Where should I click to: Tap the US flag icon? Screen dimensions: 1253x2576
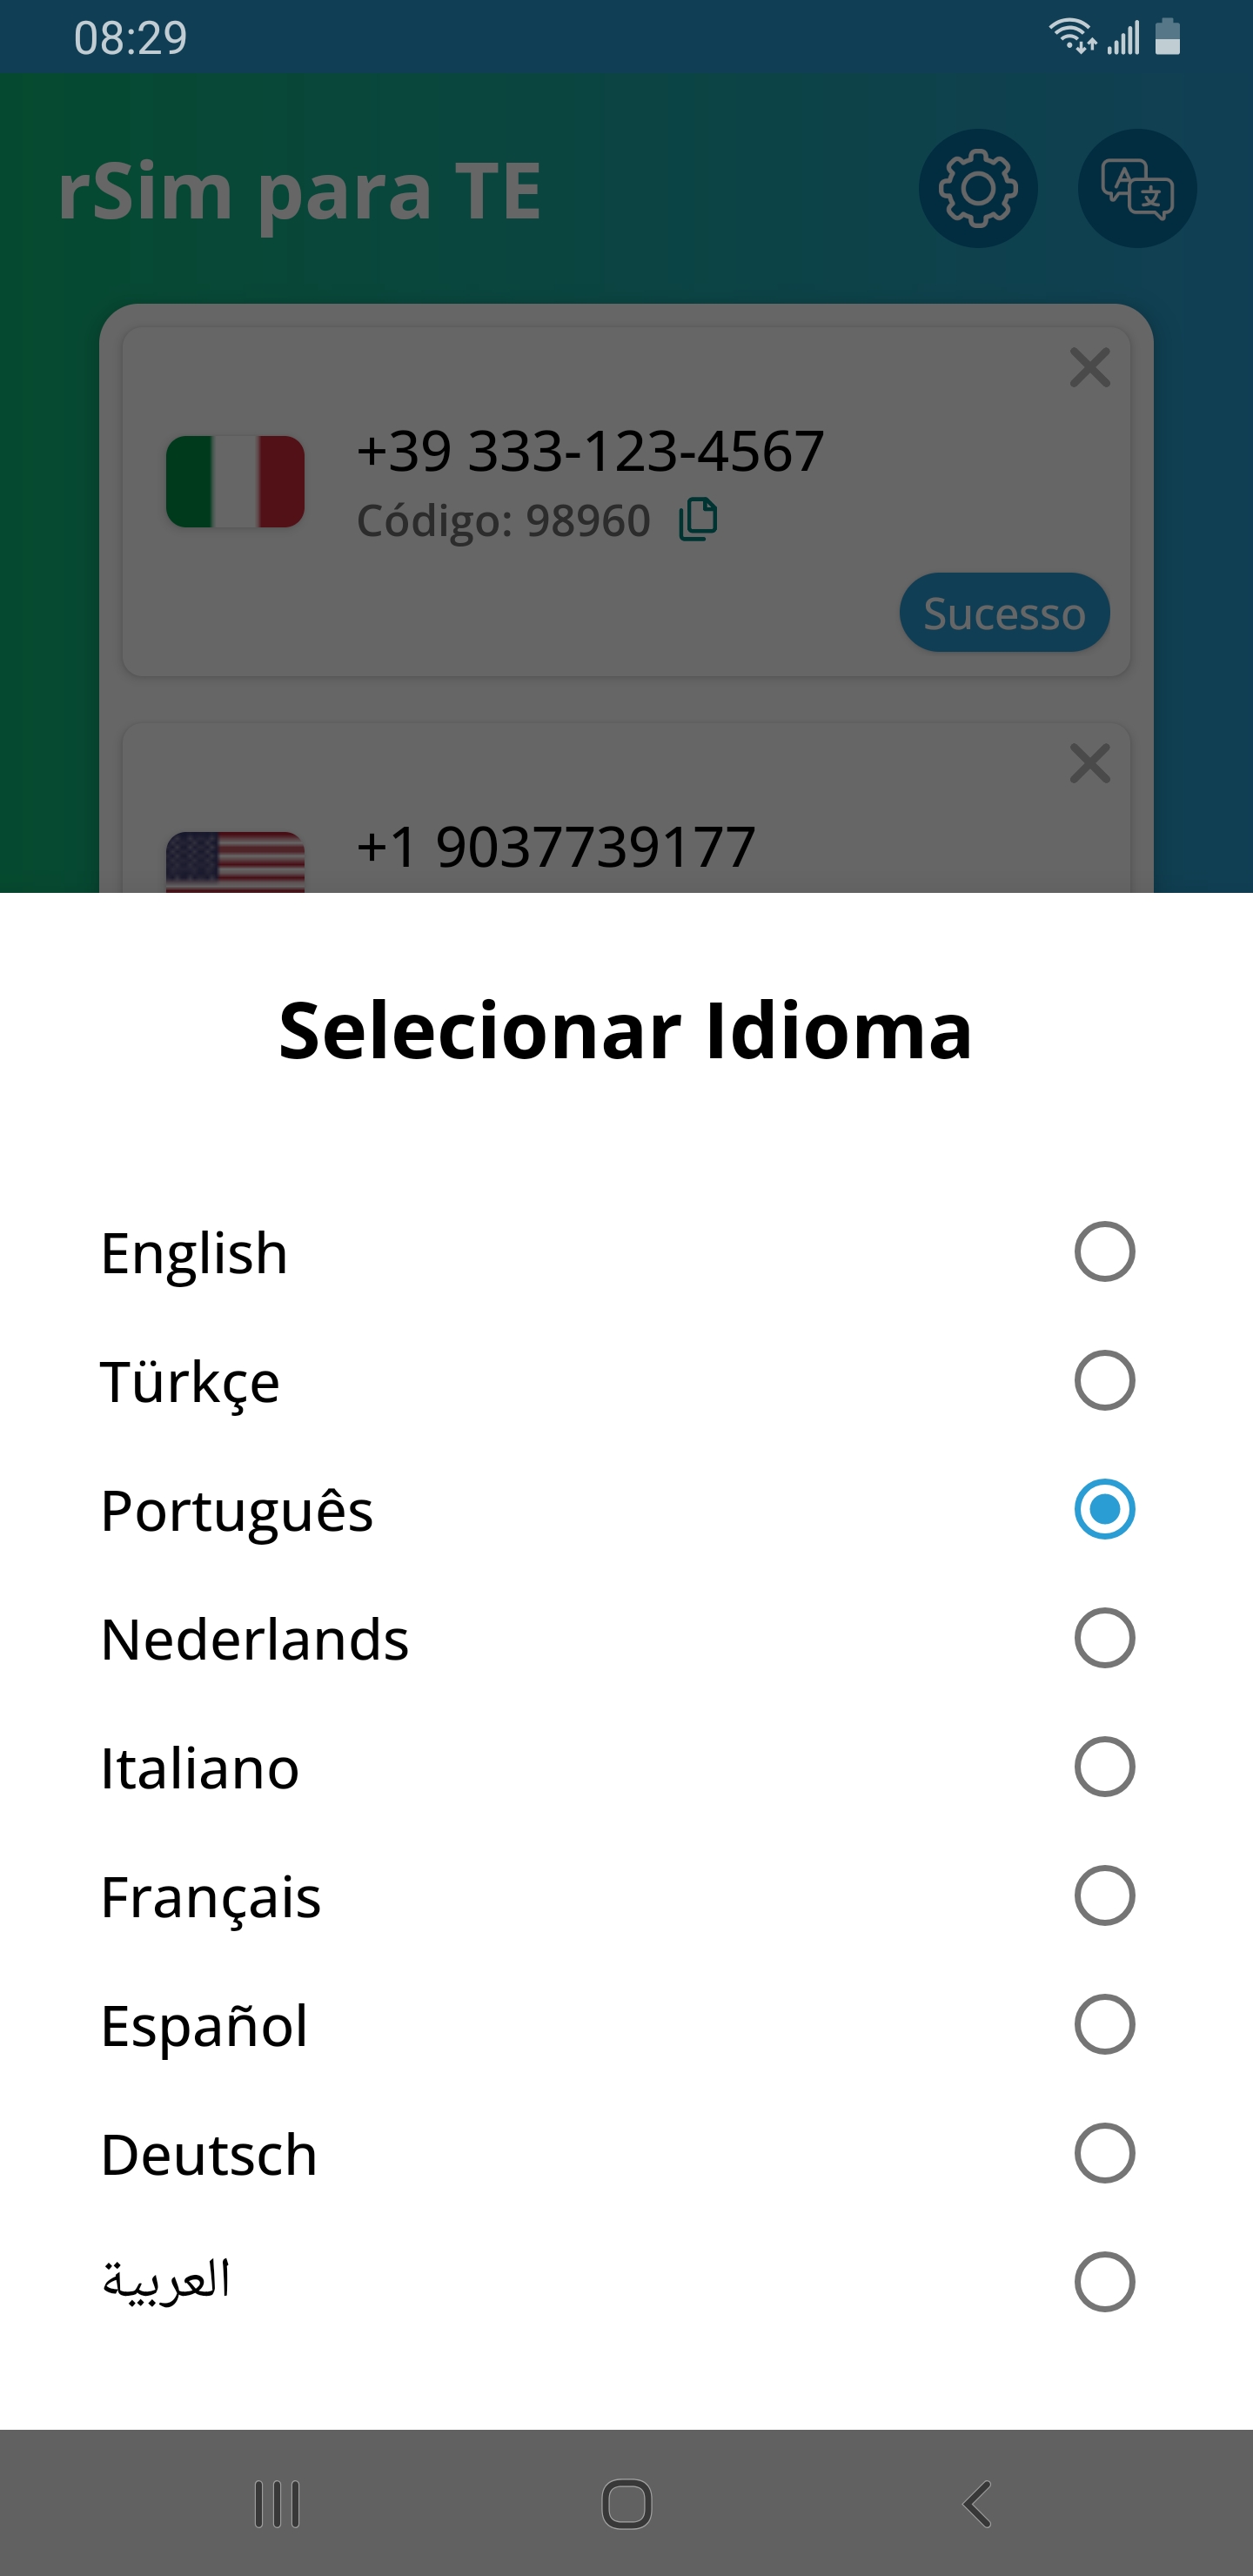pos(235,861)
